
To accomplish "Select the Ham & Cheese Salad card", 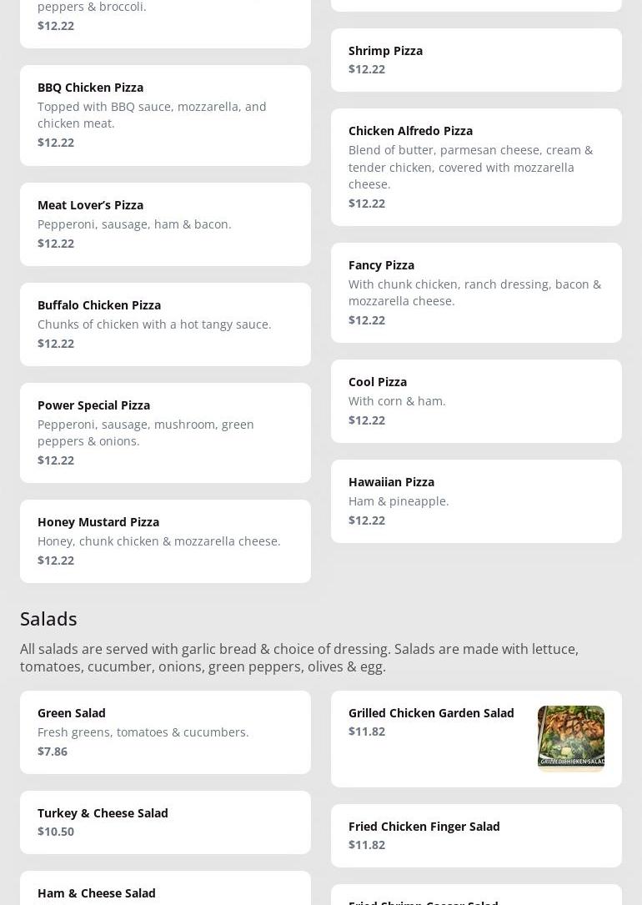I will tap(165, 892).
